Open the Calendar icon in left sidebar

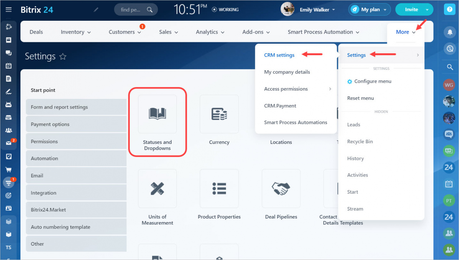point(9,66)
